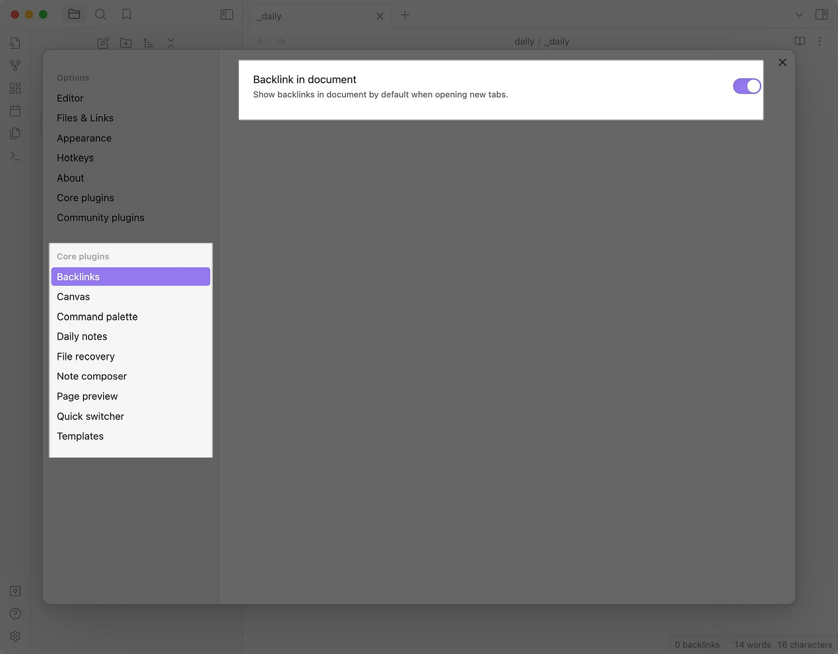Open quick switcher ribbon icon
838x654 pixels.
[16, 43]
